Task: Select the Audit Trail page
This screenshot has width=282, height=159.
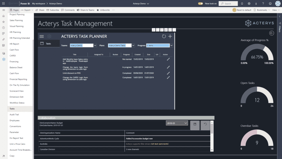Action: (x=14, y=115)
